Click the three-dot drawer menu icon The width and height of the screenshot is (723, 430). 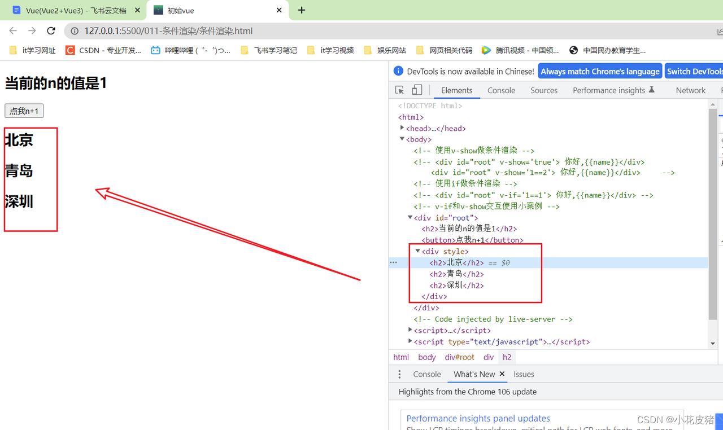[x=399, y=374]
